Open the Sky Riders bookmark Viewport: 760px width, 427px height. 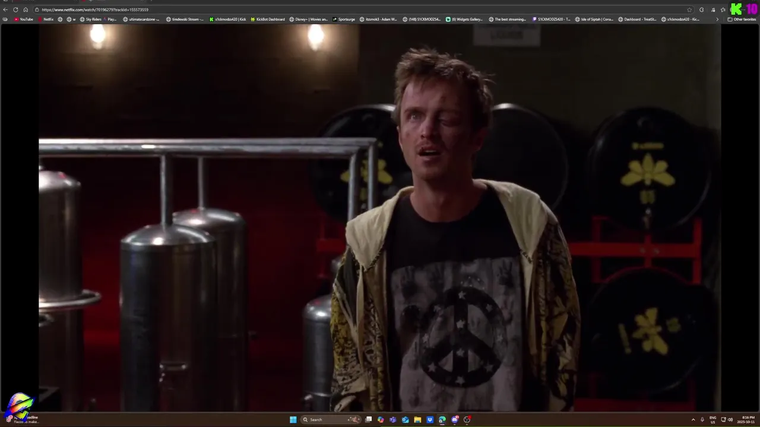[x=91, y=19]
